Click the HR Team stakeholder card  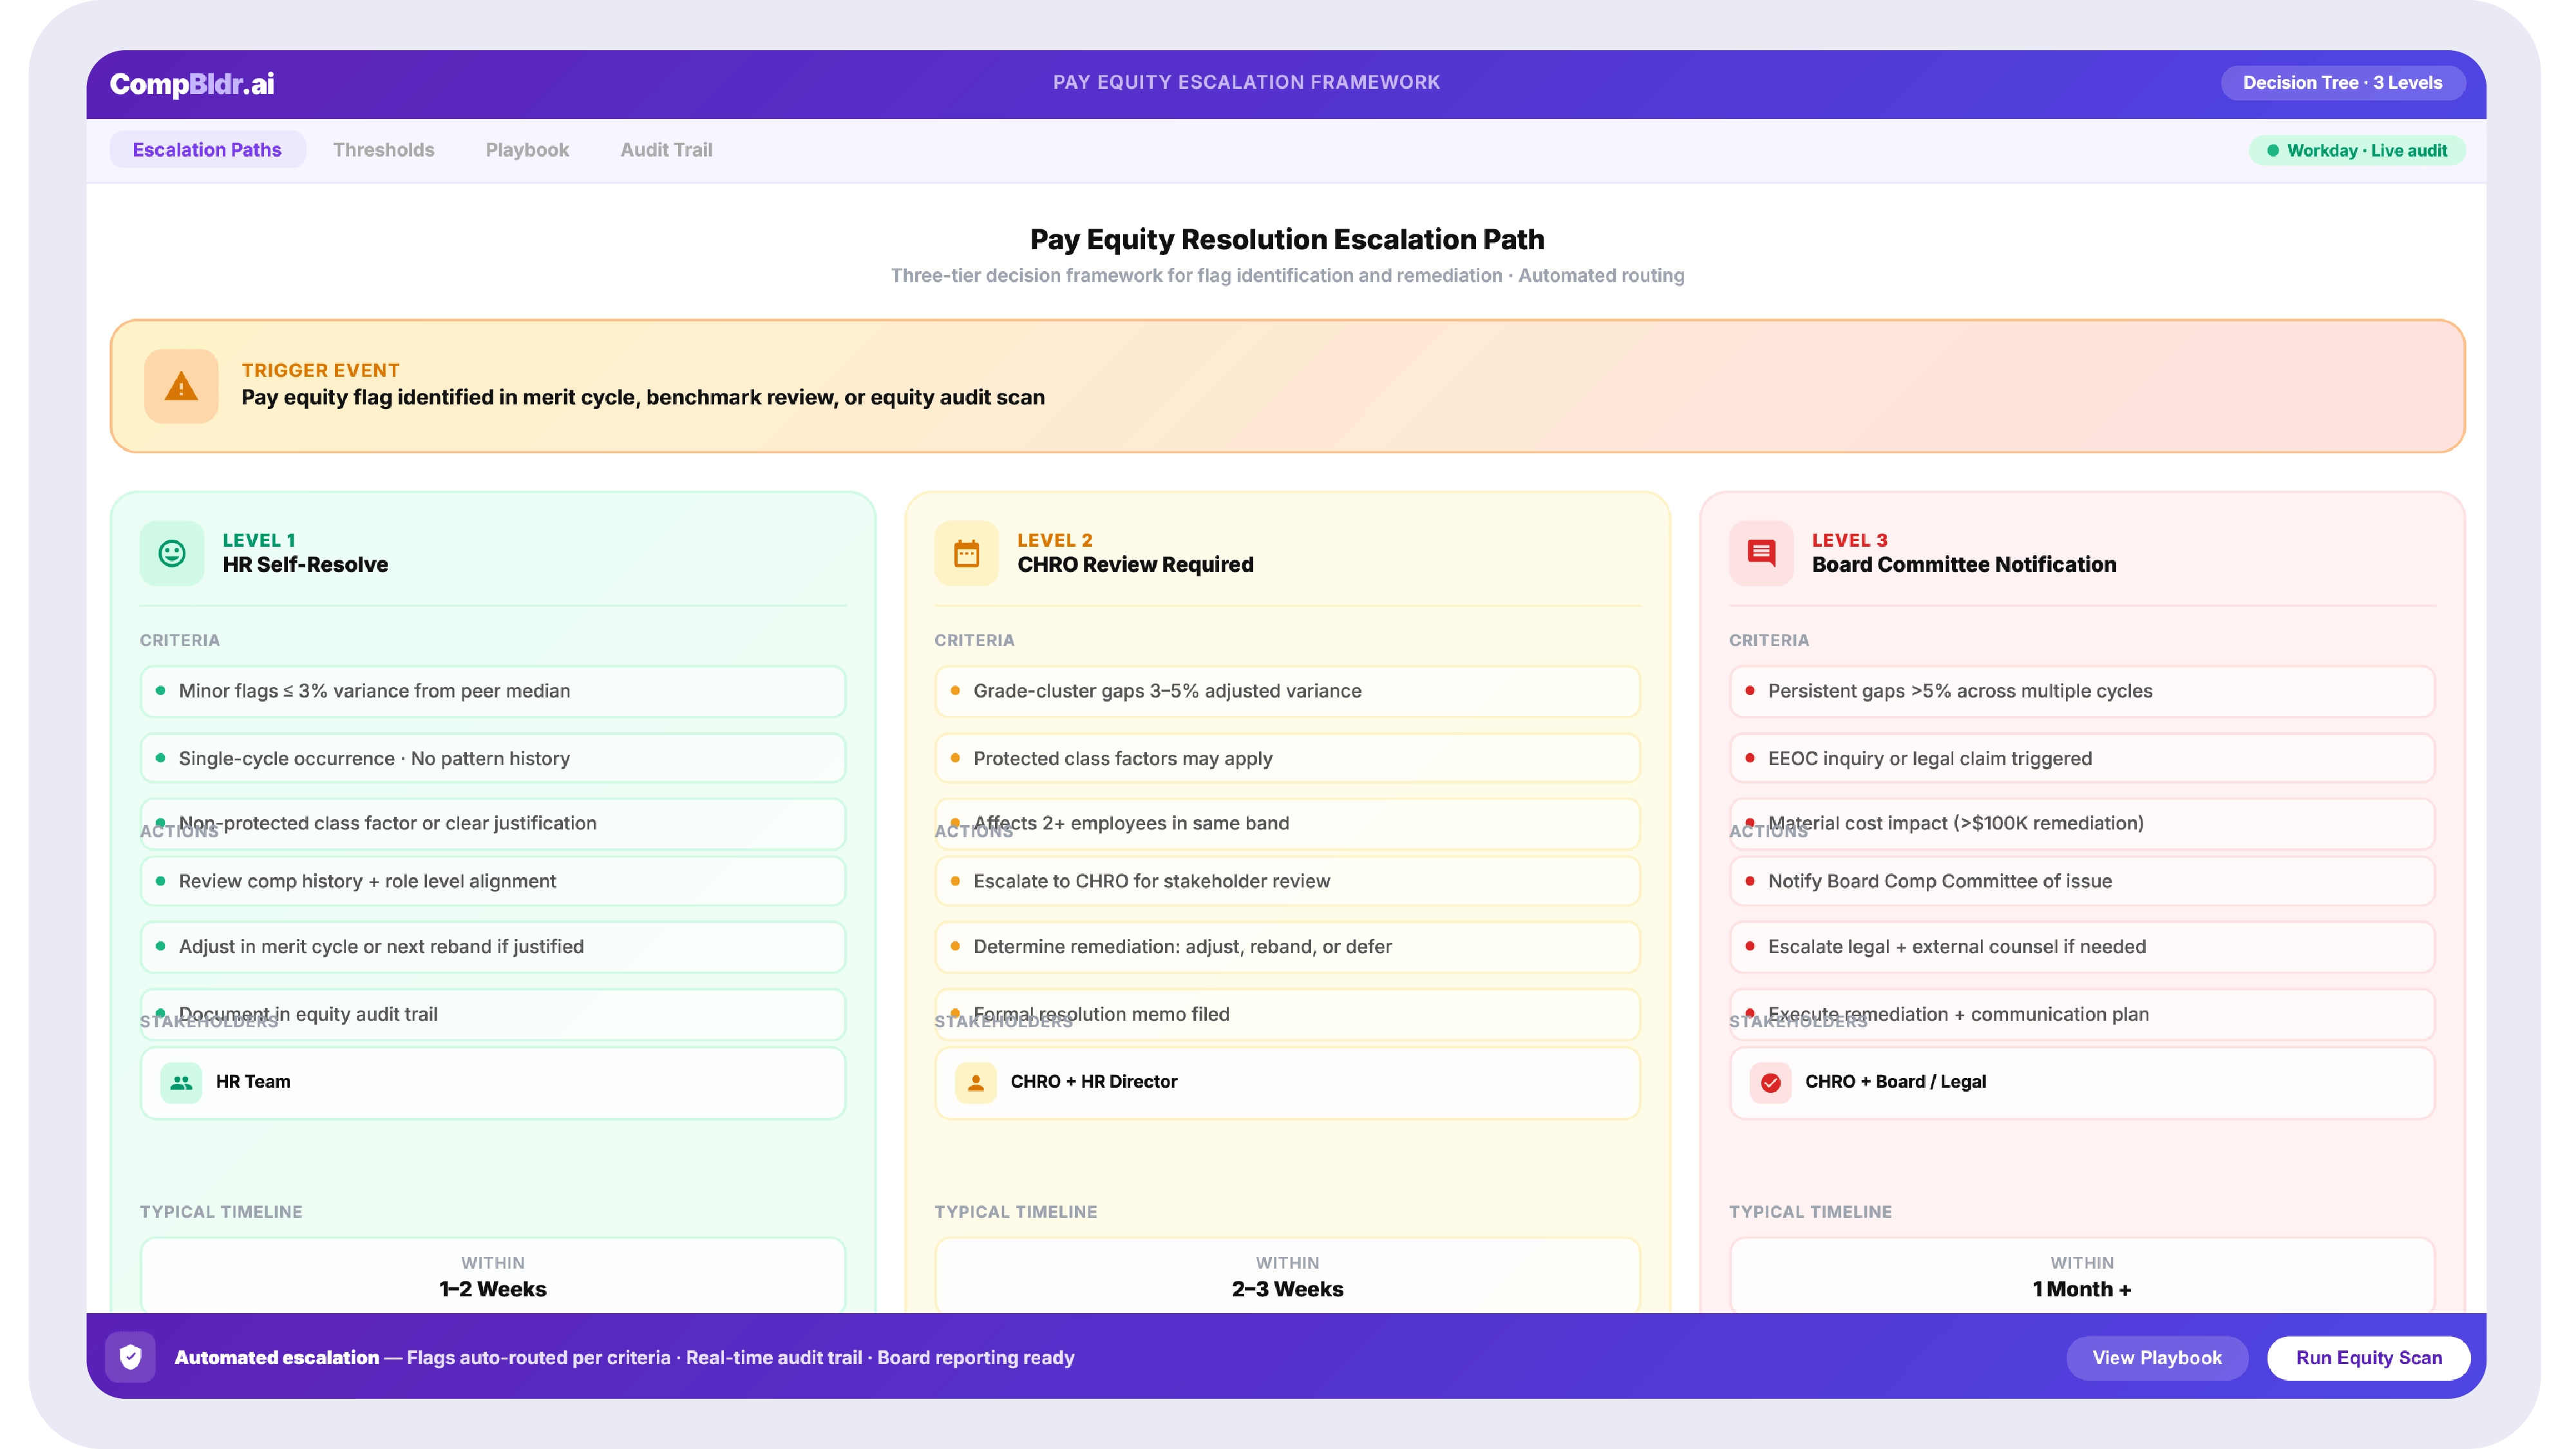493,1082
